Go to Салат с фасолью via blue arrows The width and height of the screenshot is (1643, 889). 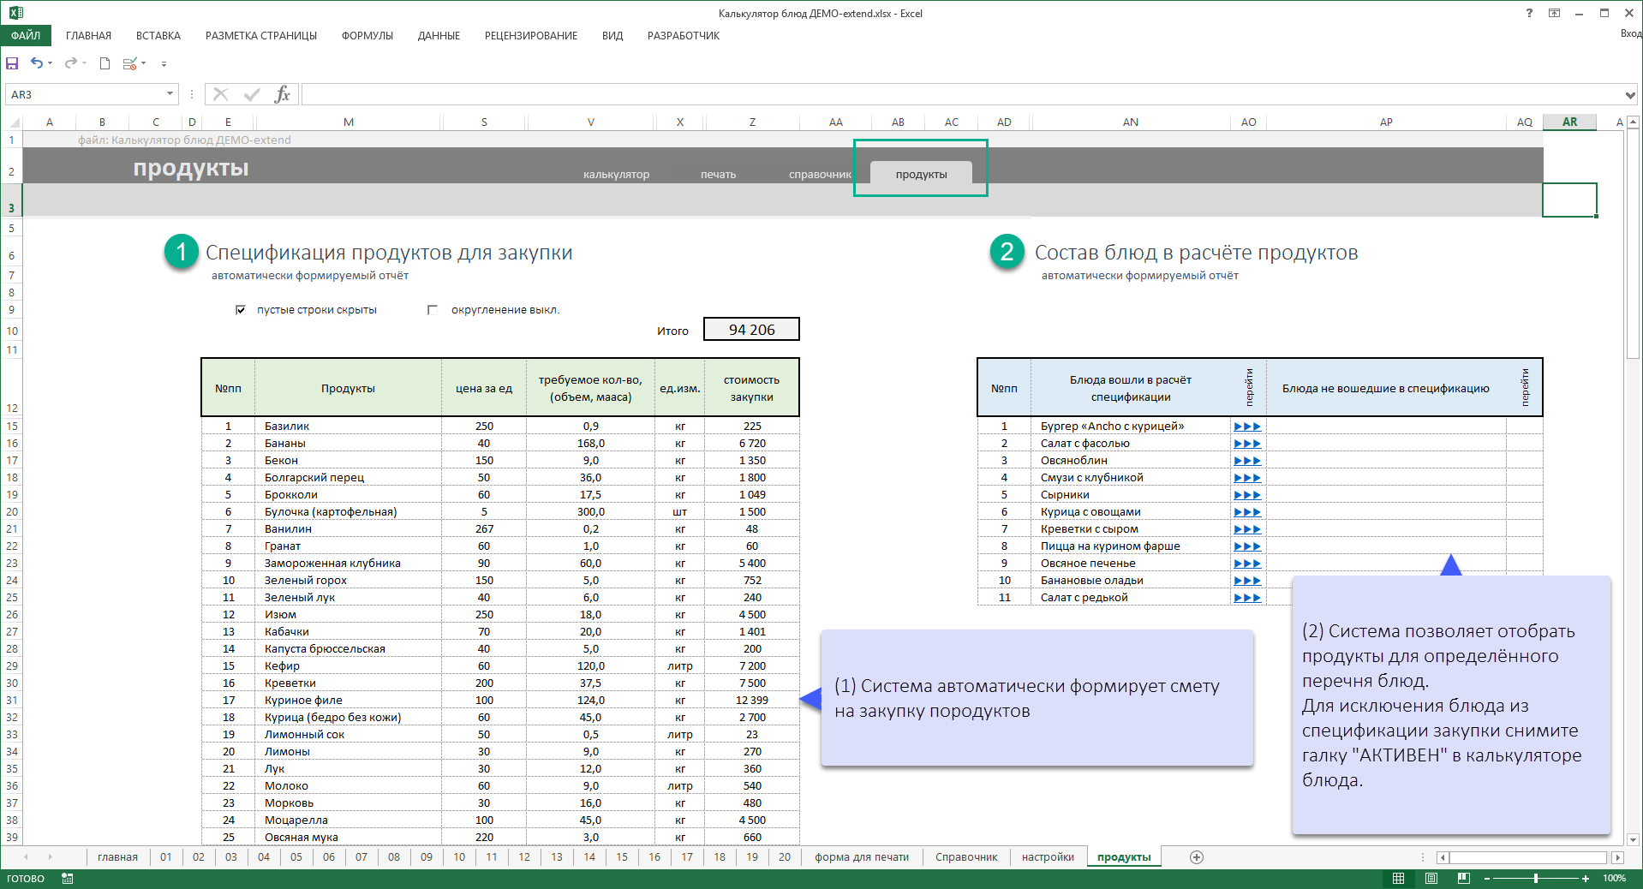point(1247,444)
